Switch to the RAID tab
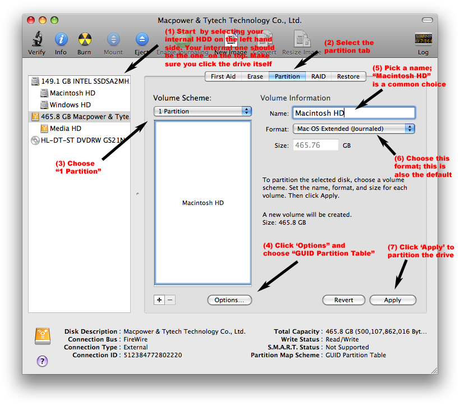 coord(318,76)
